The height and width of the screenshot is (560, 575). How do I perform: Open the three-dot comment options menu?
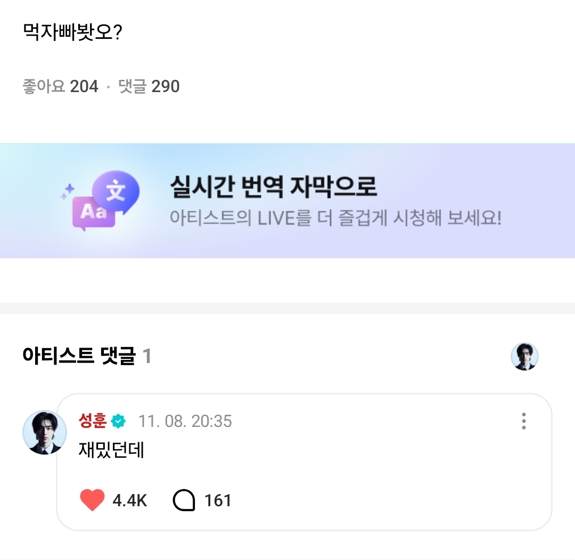coord(524,421)
